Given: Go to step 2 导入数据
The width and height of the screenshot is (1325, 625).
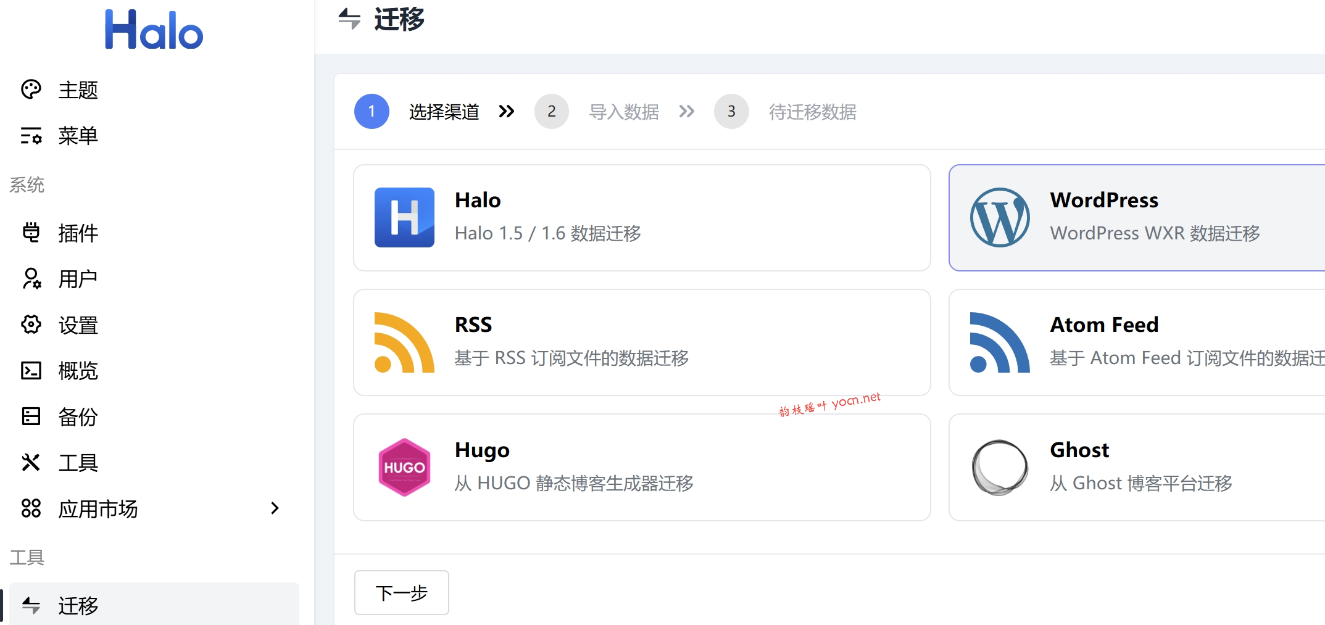Looking at the screenshot, I should coord(551,111).
